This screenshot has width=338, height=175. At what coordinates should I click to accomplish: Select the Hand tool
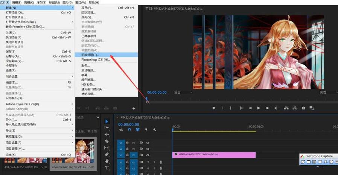coord(107,161)
